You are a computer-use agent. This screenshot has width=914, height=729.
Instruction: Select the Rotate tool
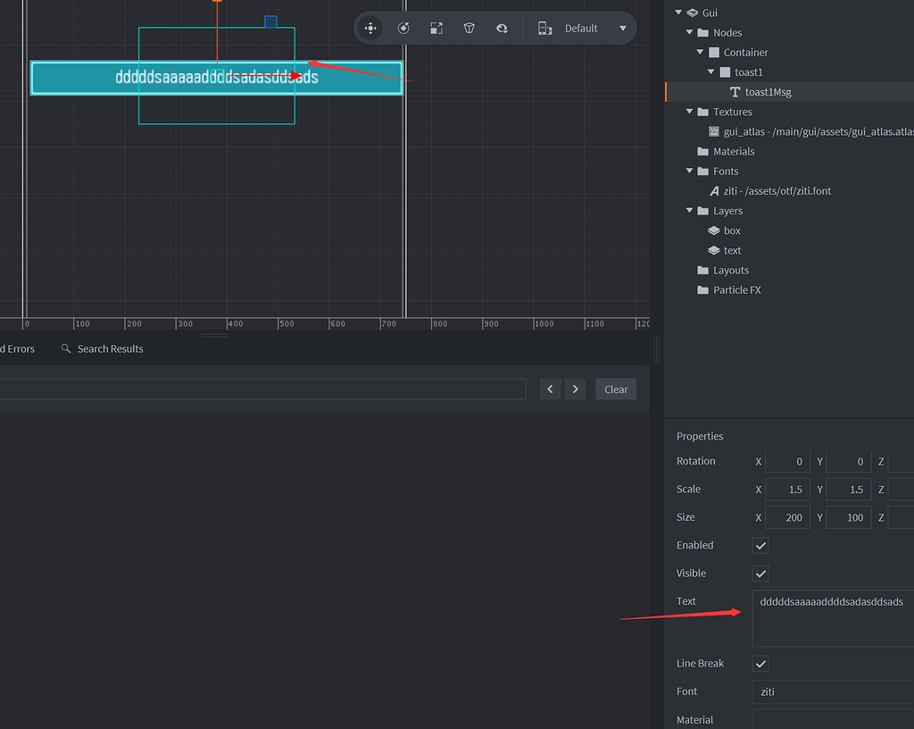pyautogui.click(x=403, y=28)
